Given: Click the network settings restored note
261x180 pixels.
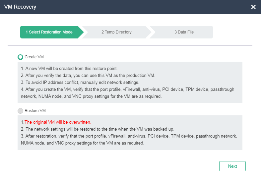Looking at the screenshot, I should coord(98,129).
